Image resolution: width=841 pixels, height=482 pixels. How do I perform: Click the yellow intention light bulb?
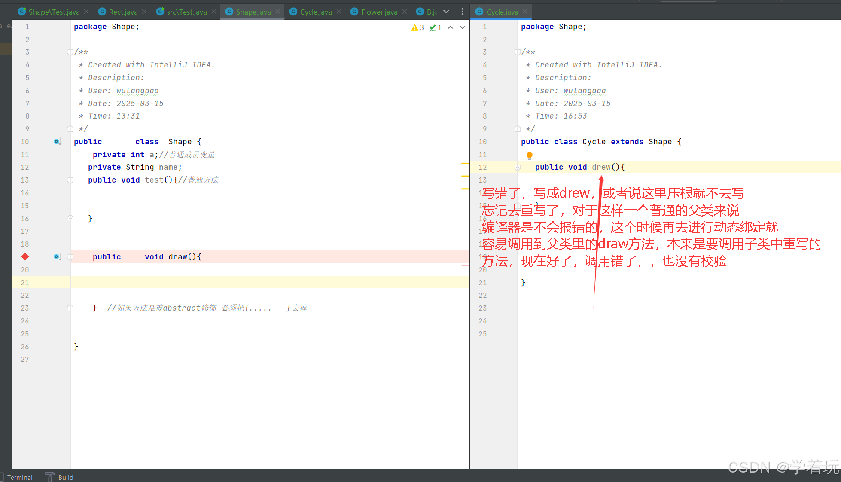pos(529,155)
